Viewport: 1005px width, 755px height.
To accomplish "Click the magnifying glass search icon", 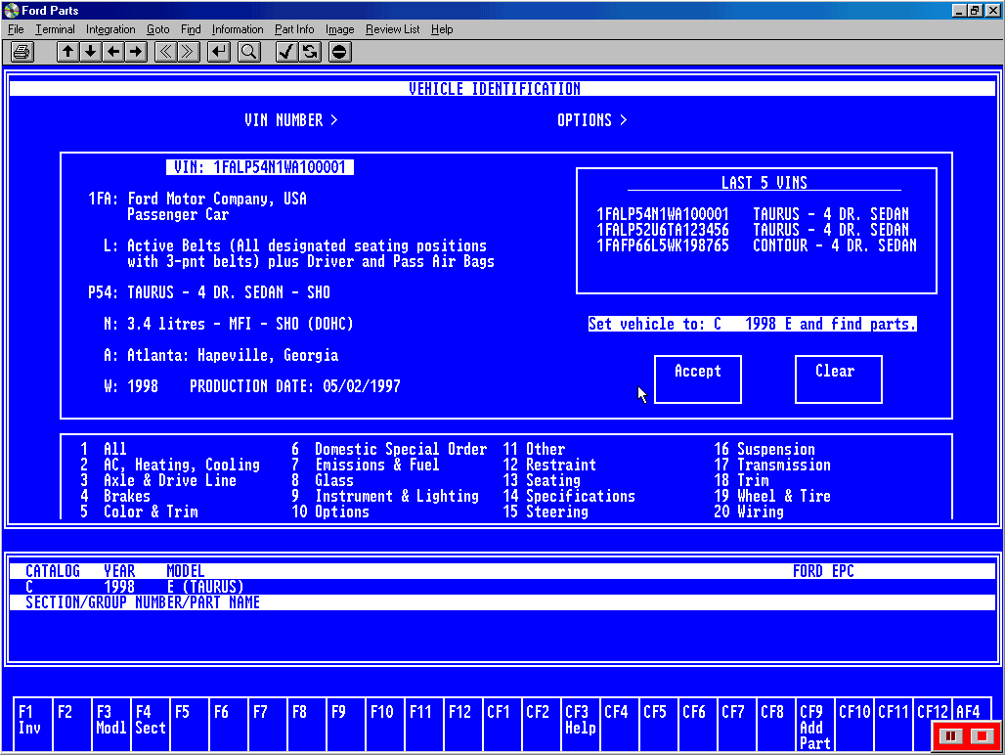I will click(248, 52).
